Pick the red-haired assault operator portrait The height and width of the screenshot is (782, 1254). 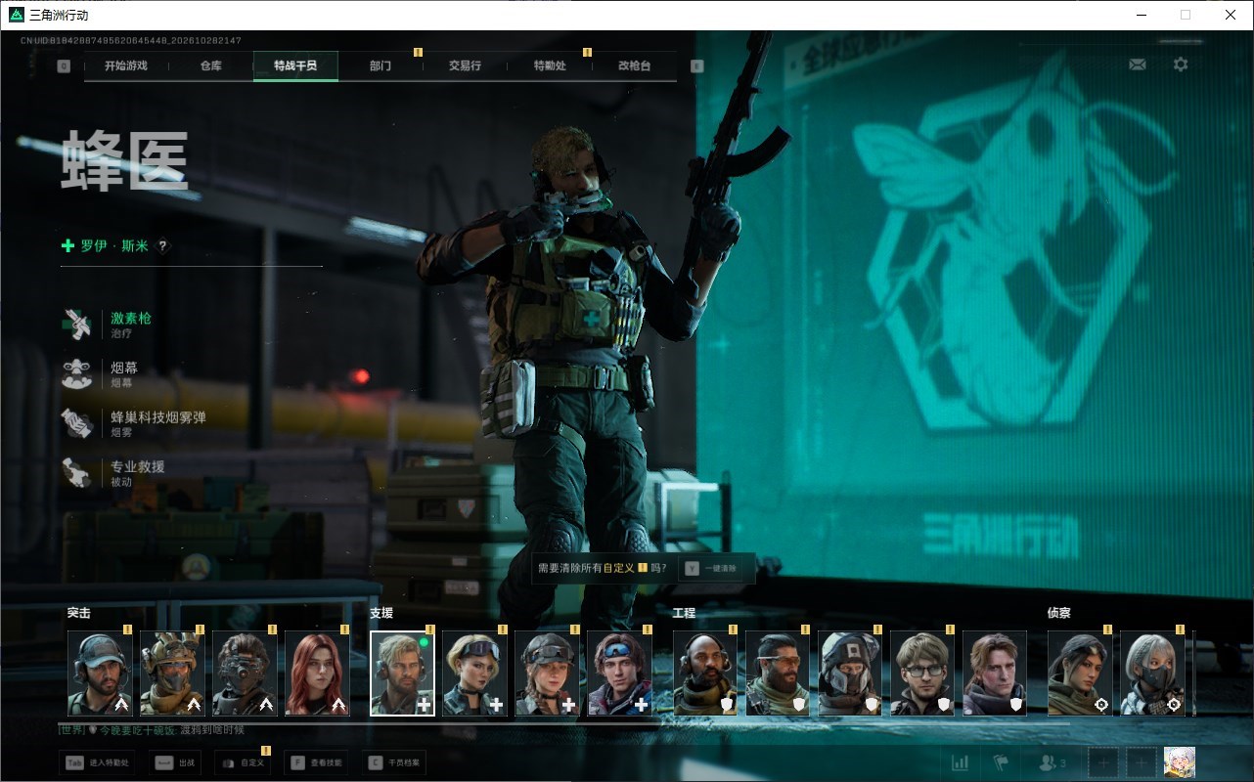pyautogui.click(x=318, y=673)
